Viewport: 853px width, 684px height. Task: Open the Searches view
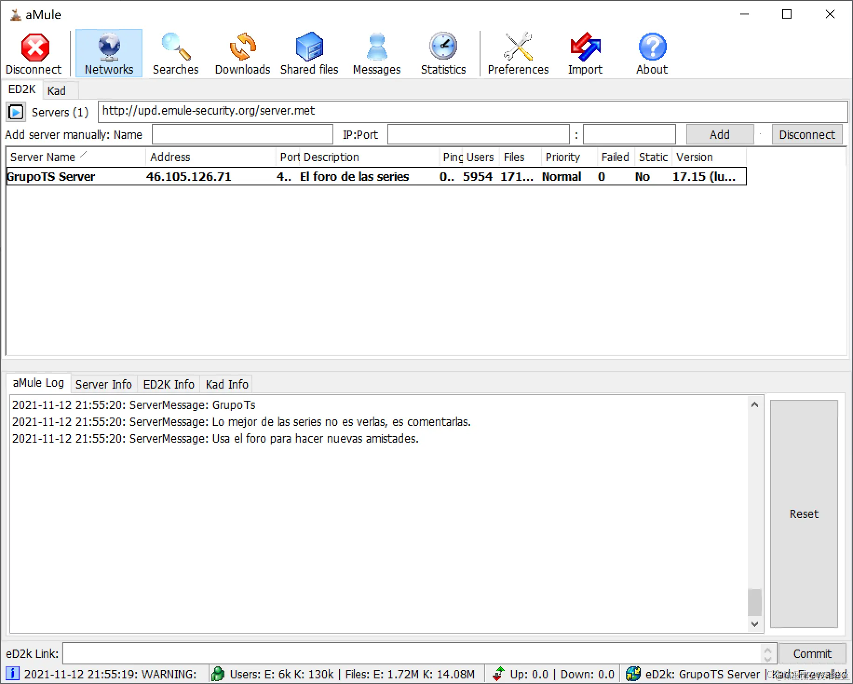pyautogui.click(x=176, y=54)
